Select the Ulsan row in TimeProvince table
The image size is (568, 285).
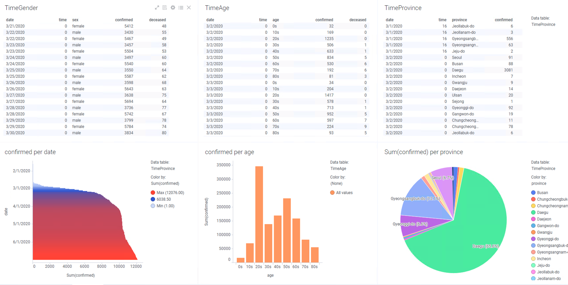(x=453, y=95)
